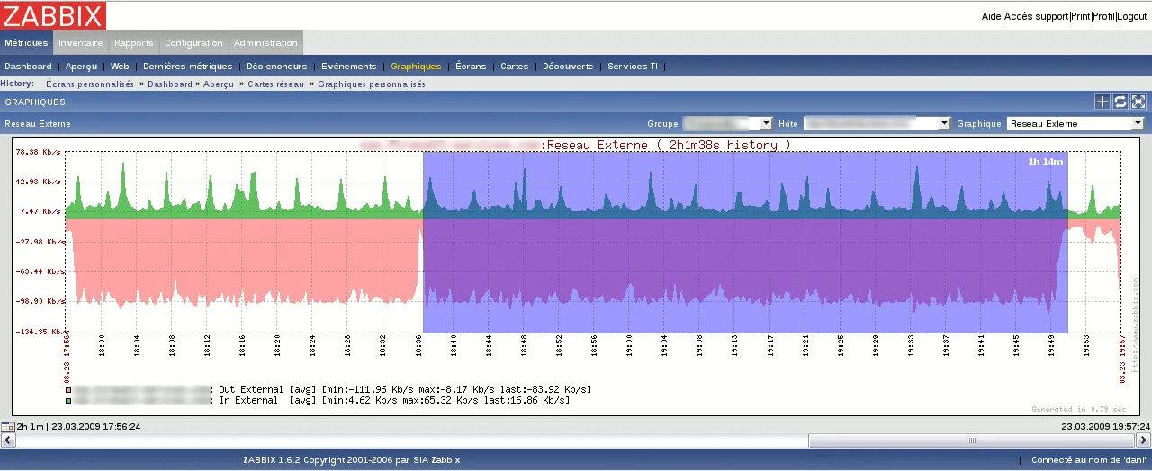Screen dimensions: 1152x471
Task: Click the pink Out External legend swatch
Action: click(x=68, y=390)
